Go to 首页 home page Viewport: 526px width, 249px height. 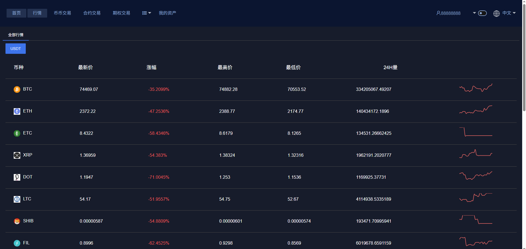(x=16, y=13)
